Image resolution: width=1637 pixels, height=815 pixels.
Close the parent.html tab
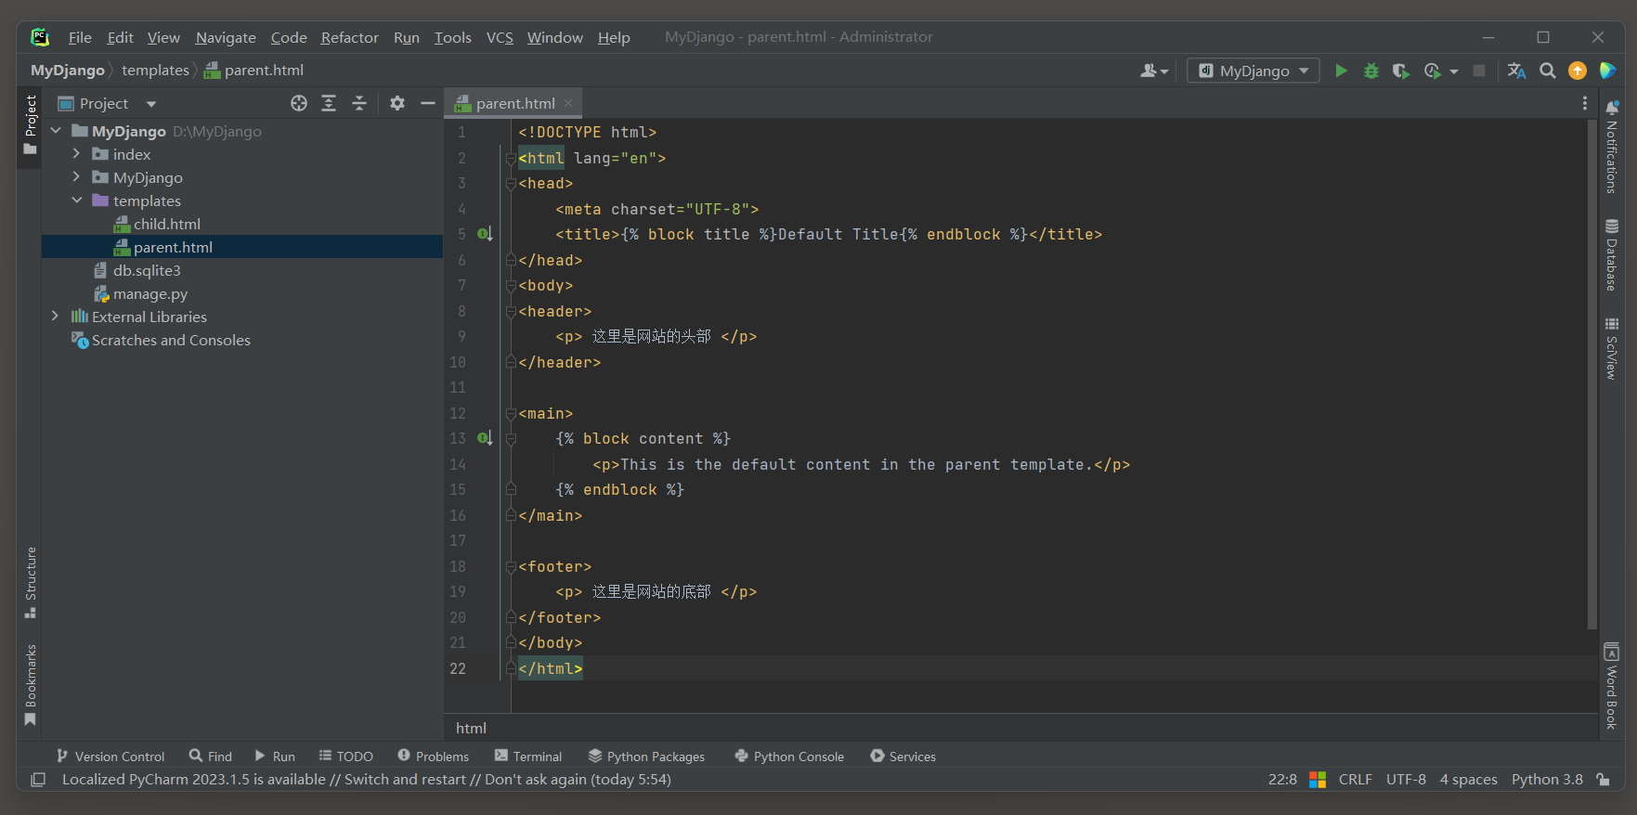point(568,103)
